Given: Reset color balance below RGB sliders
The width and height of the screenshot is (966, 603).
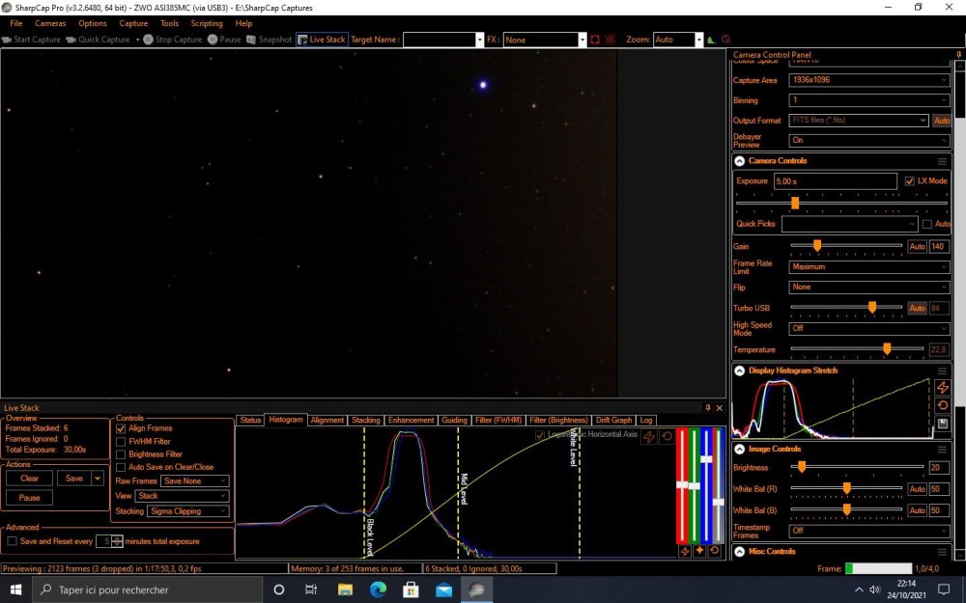Looking at the screenshot, I should click(714, 551).
